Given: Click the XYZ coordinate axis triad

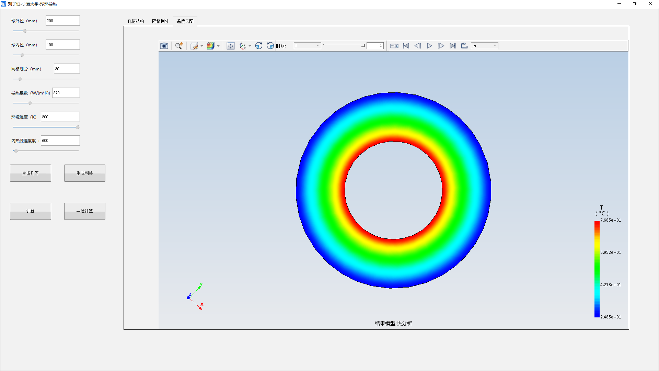Looking at the screenshot, I should click(195, 296).
